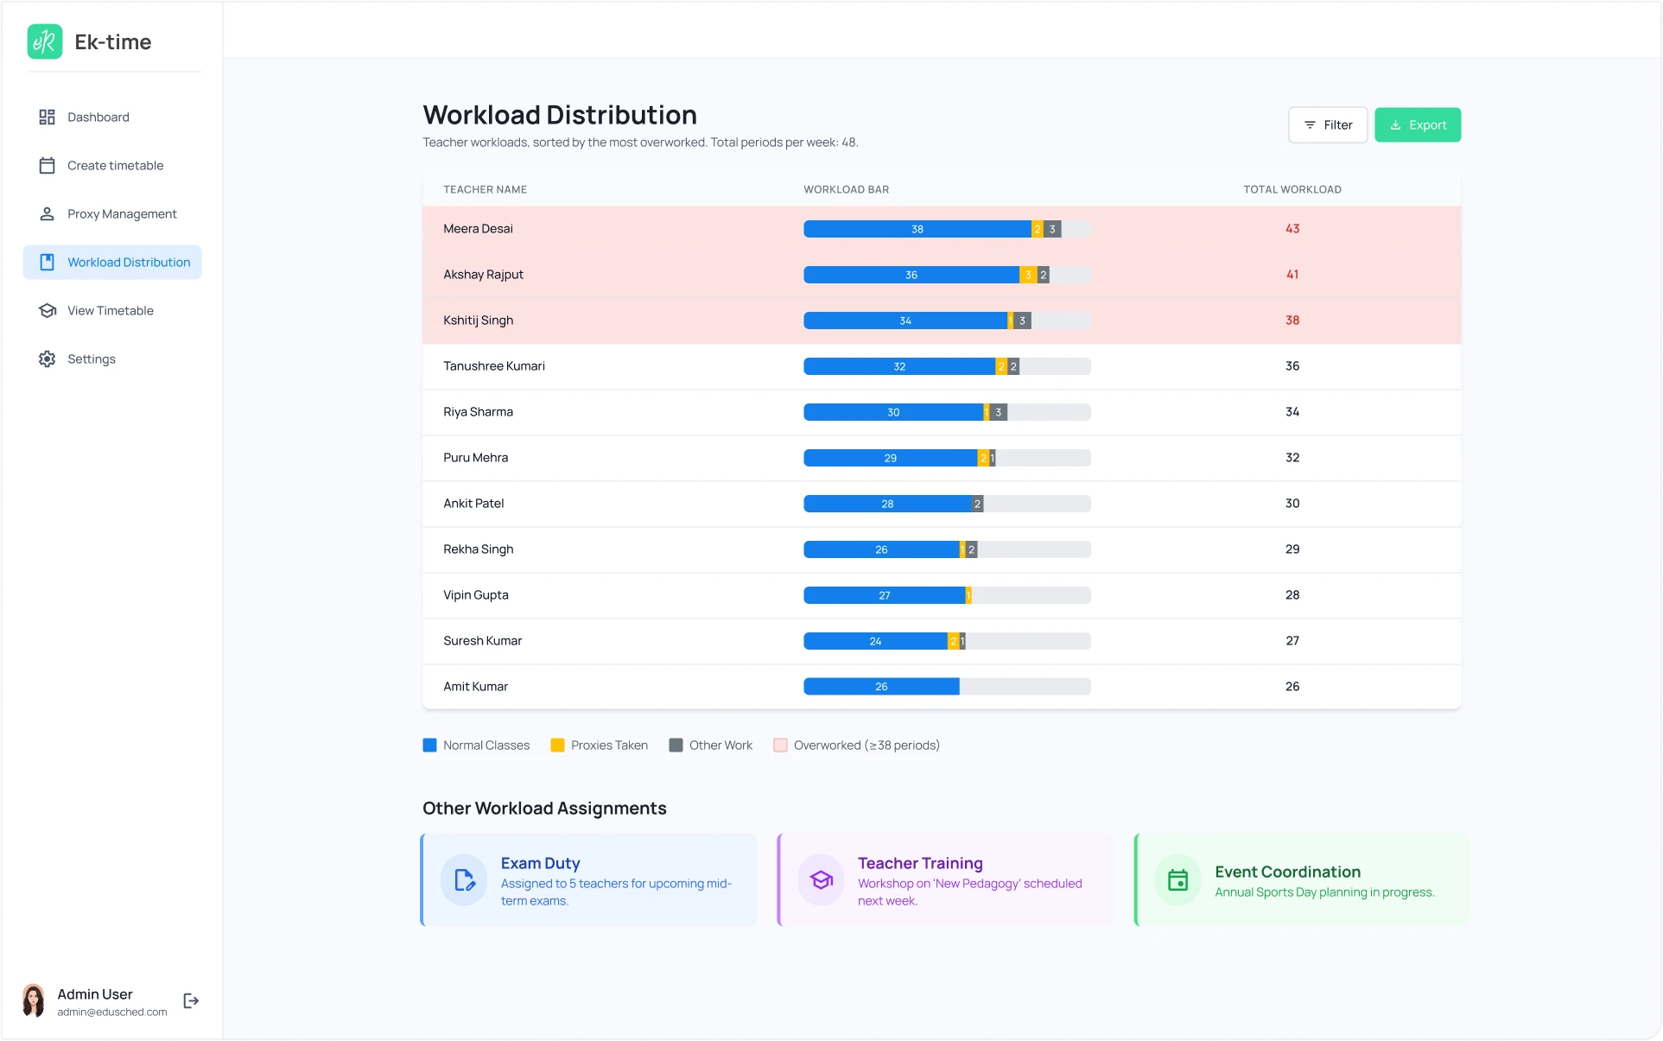
Task: Click the TOTAL WORKLOAD column header
Action: (1292, 190)
